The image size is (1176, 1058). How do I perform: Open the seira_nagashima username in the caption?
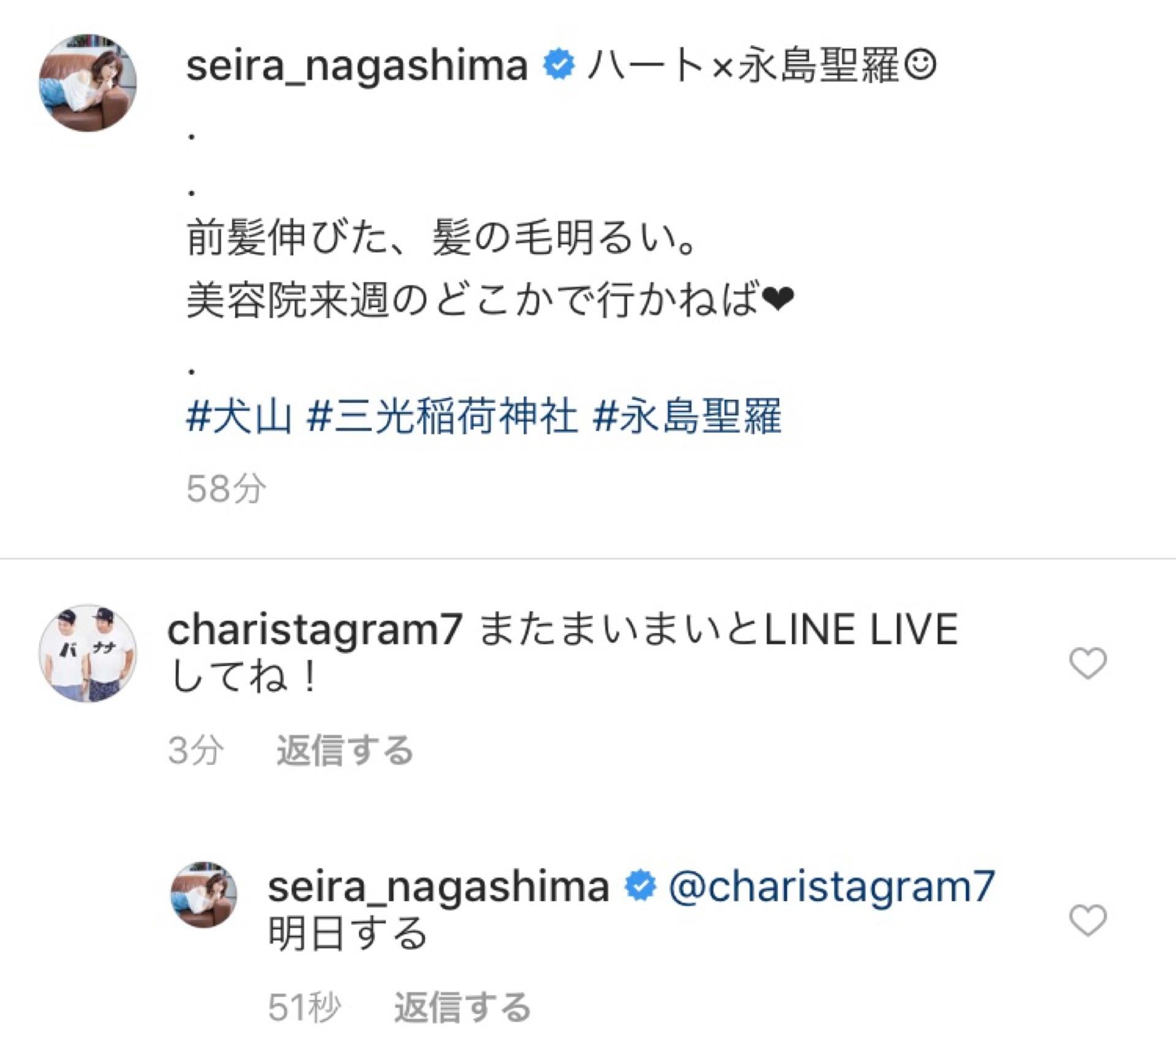pyautogui.click(x=356, y=66)
